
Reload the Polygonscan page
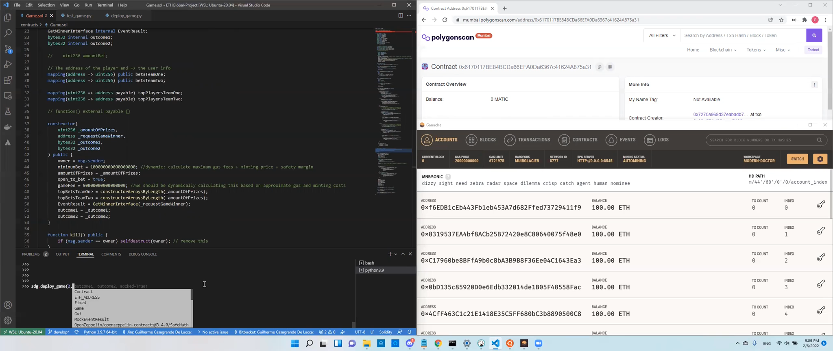[445, 20]
